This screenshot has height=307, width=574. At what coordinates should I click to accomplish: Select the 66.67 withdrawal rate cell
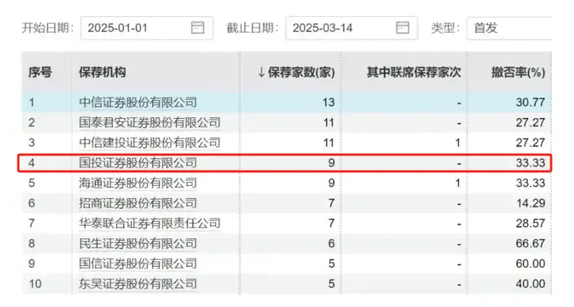coord(531,243)
